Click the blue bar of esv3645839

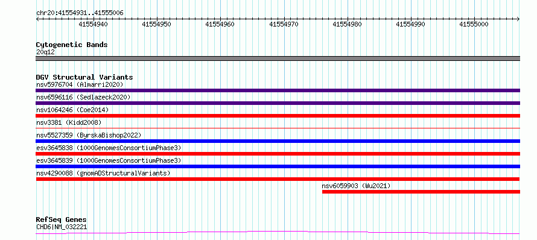coord(278,166)
